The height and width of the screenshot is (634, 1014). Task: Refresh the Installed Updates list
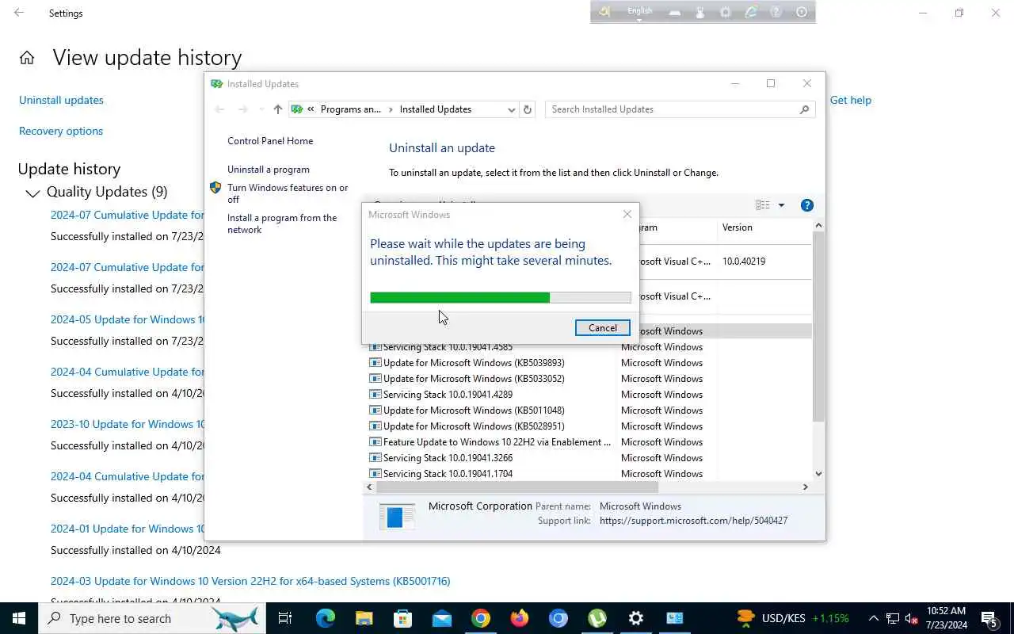pyautogui.click(x=528, y=110)
